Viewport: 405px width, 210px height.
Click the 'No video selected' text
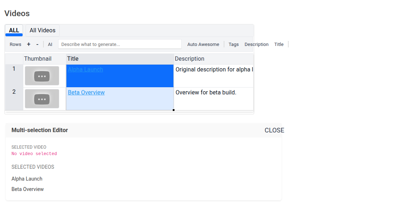click(x=34, y=154)
